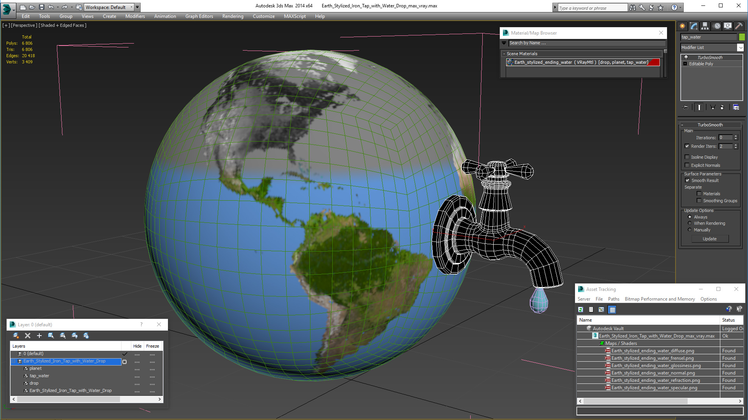Image resolution: width=748 pixels, height=420 pixels.
Task: Select Earth_stylized_ending_water material entry
Action: pos(583,62)
